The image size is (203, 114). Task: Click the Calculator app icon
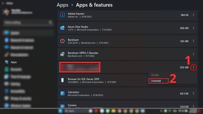point(62,93)
